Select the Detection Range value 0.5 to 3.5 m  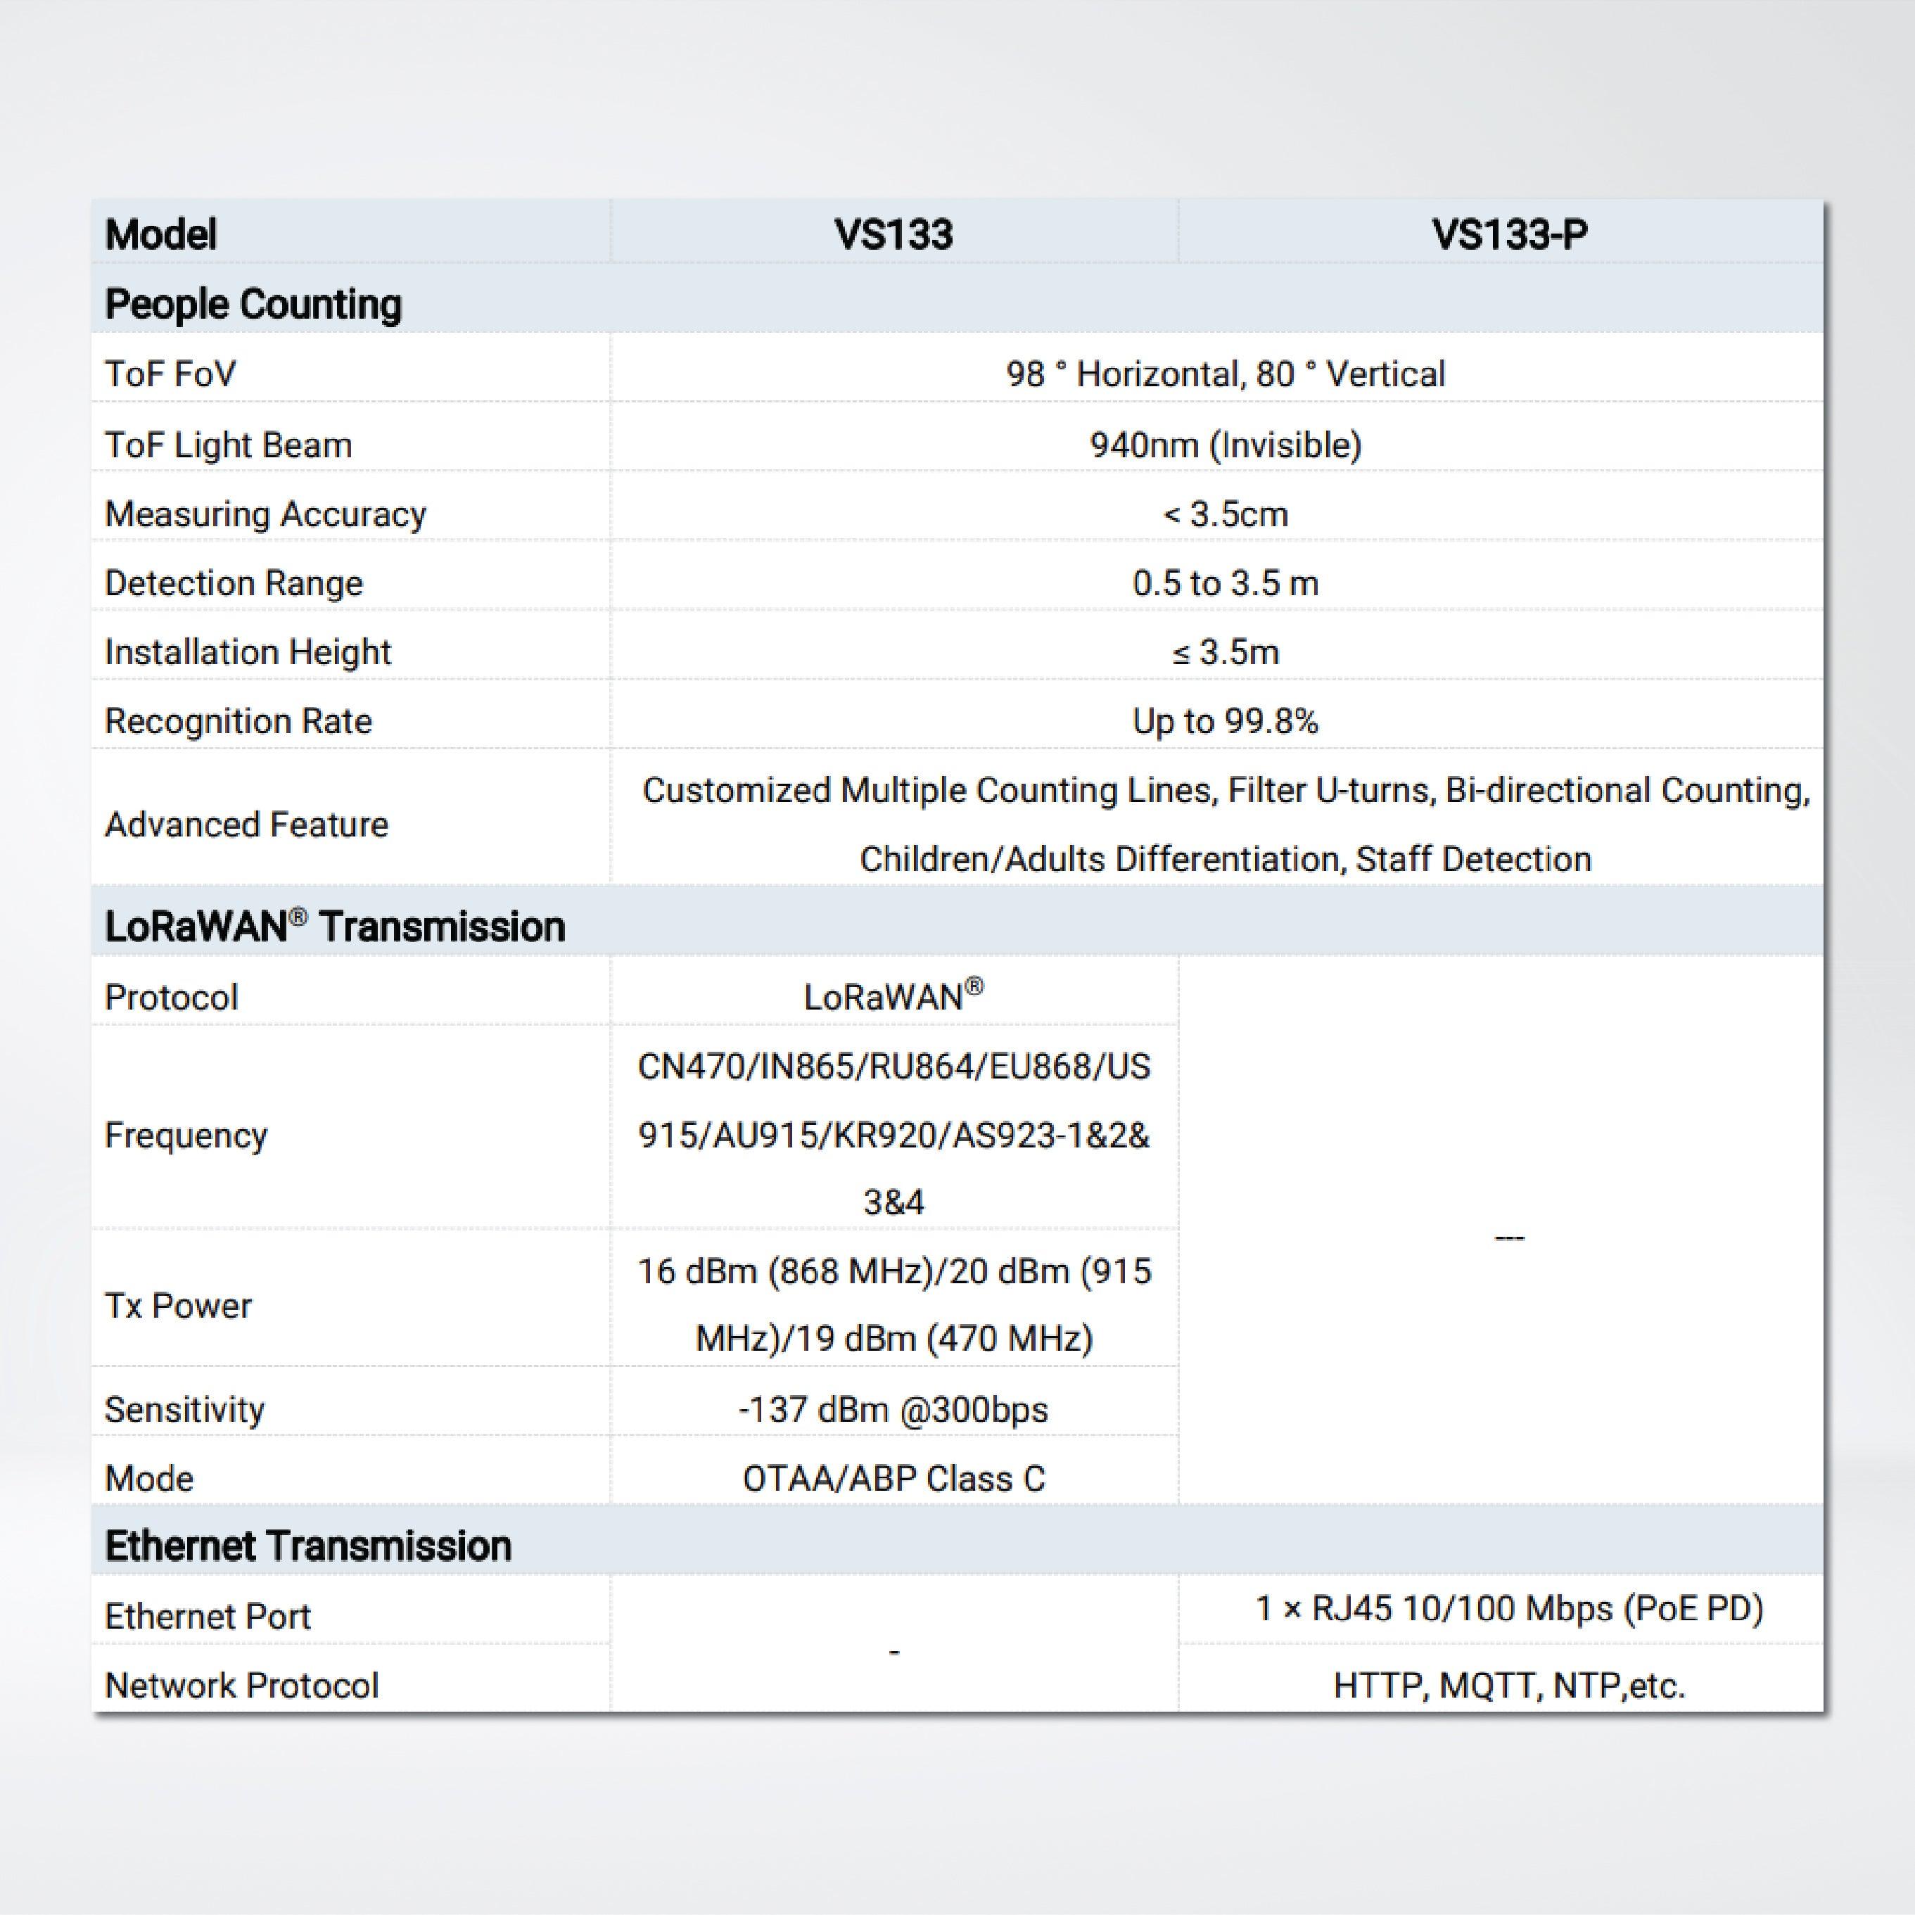[1226, 583]
